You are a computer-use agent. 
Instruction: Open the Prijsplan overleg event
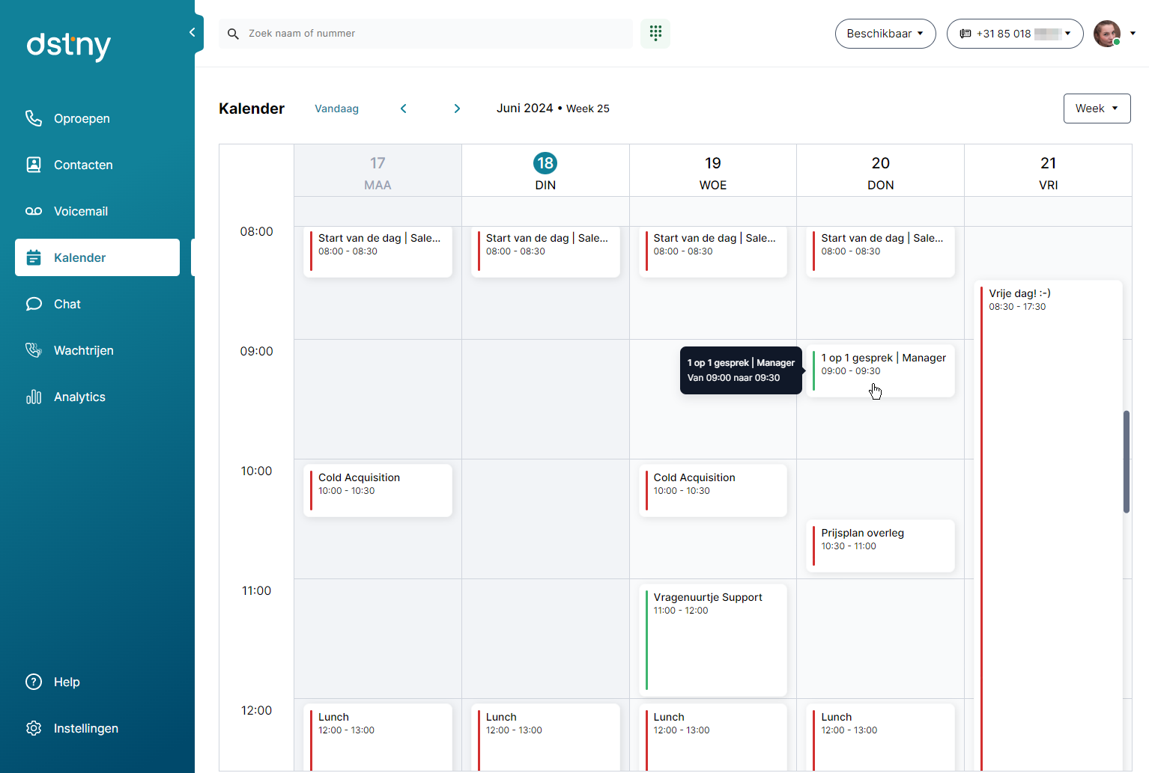coord(880,546)
